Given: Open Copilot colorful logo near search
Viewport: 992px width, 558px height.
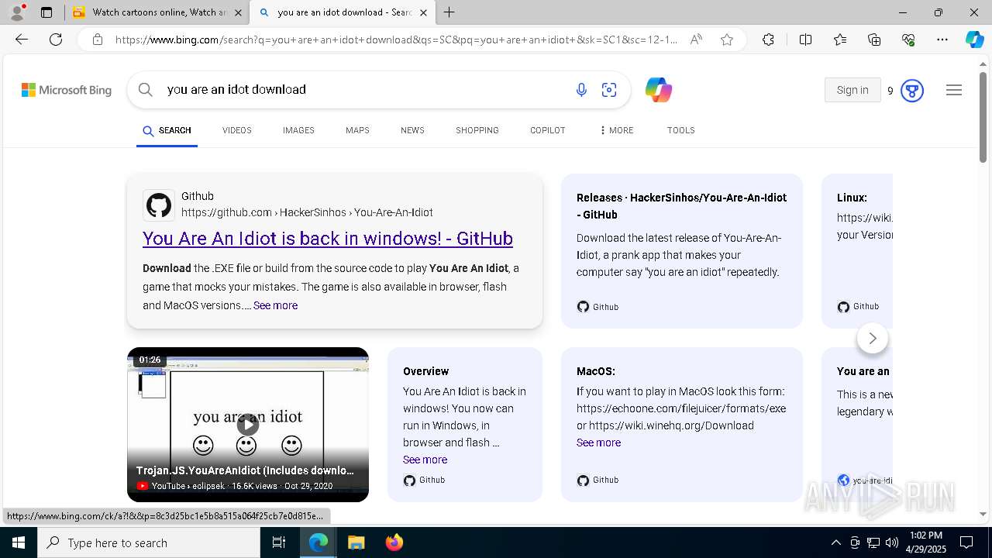Looking at the screenshot, I should pyautogui.click(x=659, y=90).
